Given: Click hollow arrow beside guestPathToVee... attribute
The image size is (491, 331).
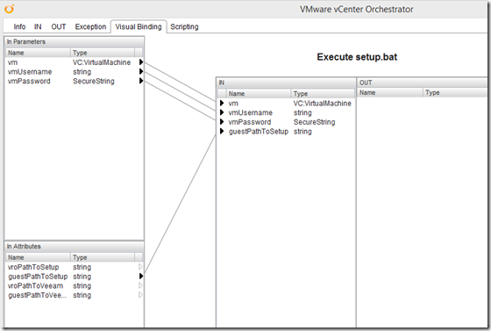Looking at the screenshot, I should (140, 295).
